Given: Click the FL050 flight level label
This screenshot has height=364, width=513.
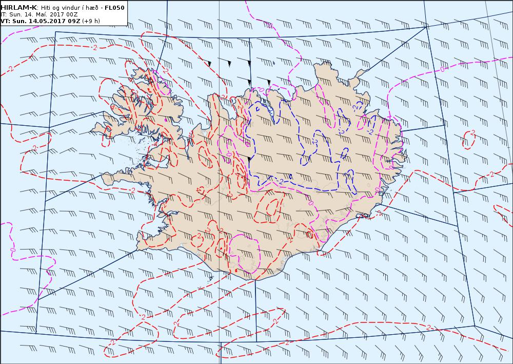Looking at the screenshot, I should 114,8.
